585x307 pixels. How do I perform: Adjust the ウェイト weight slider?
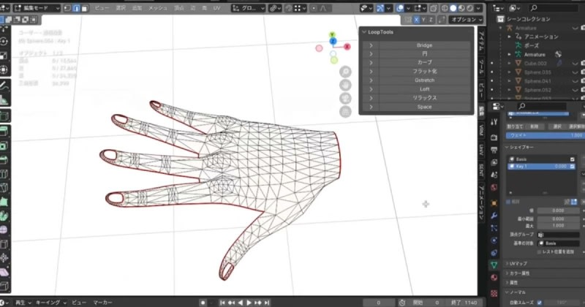pyautogui.click(x=545, y=135)
